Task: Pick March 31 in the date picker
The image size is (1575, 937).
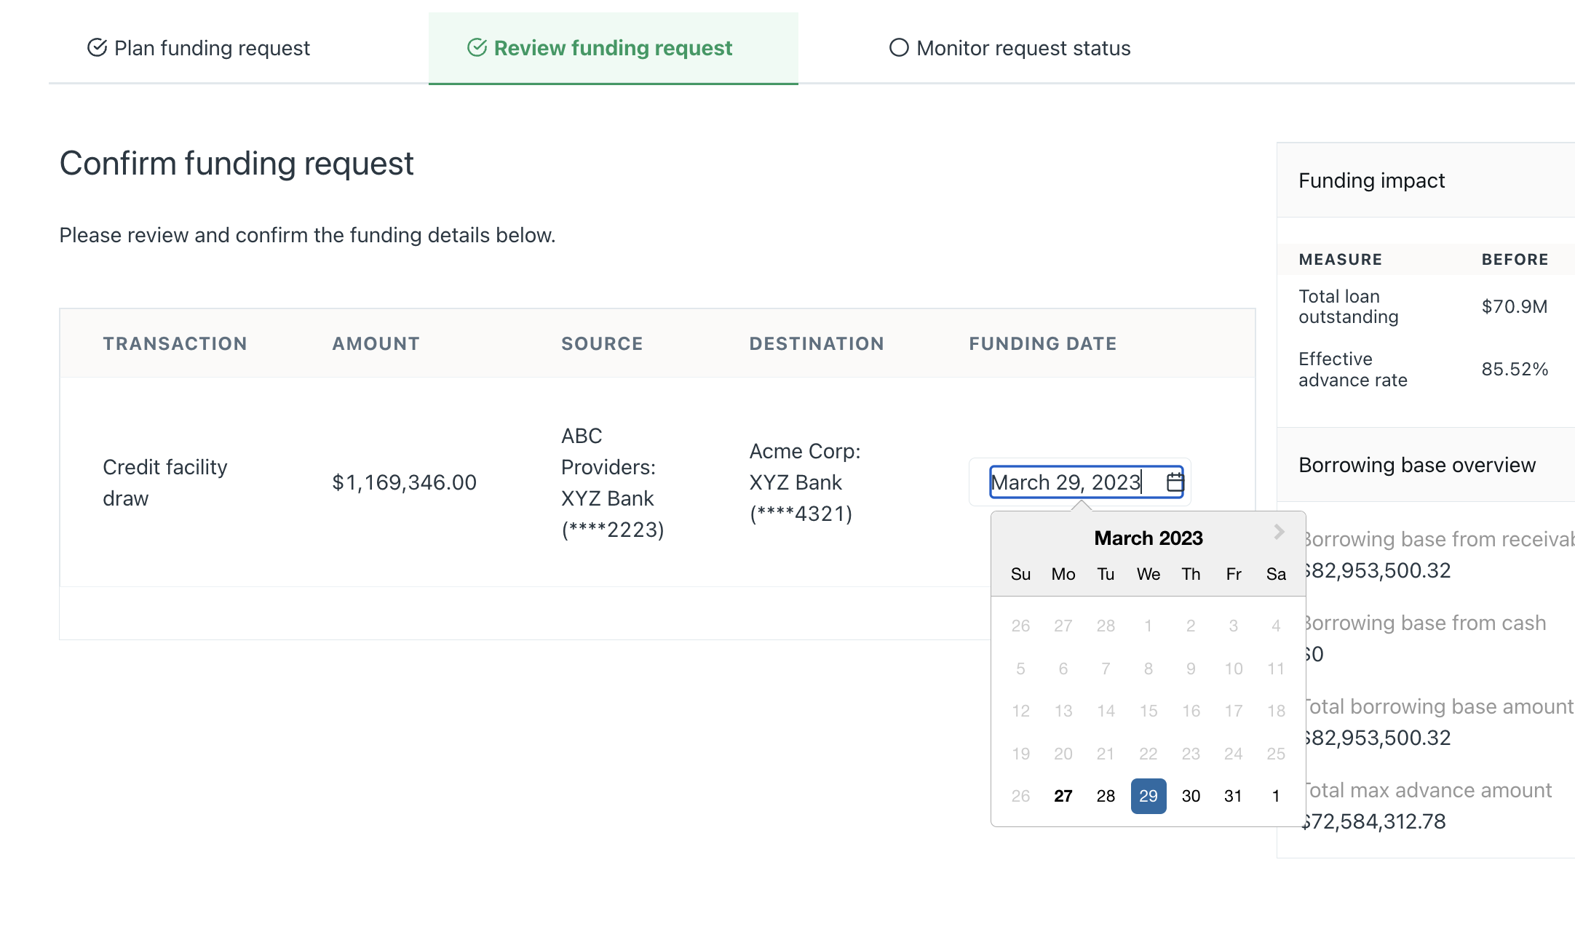Action: [1233, 796]
